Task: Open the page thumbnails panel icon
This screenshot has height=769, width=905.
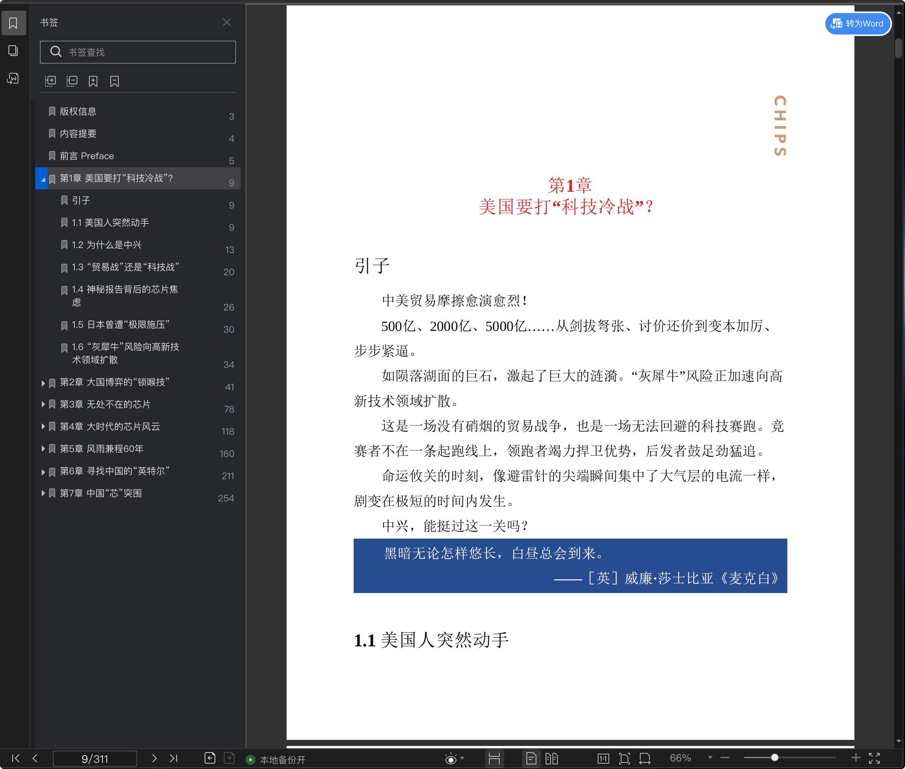Action: (x=13, y=51)
